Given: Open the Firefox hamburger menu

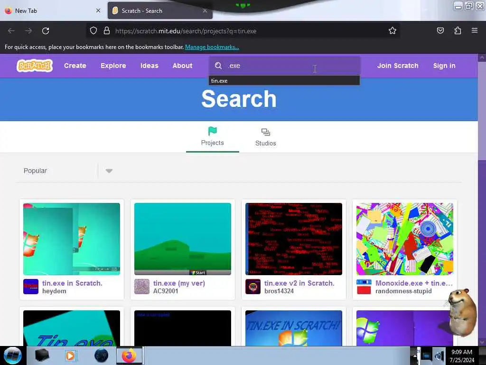Looking at the screenshot, I should pos(475,31).
